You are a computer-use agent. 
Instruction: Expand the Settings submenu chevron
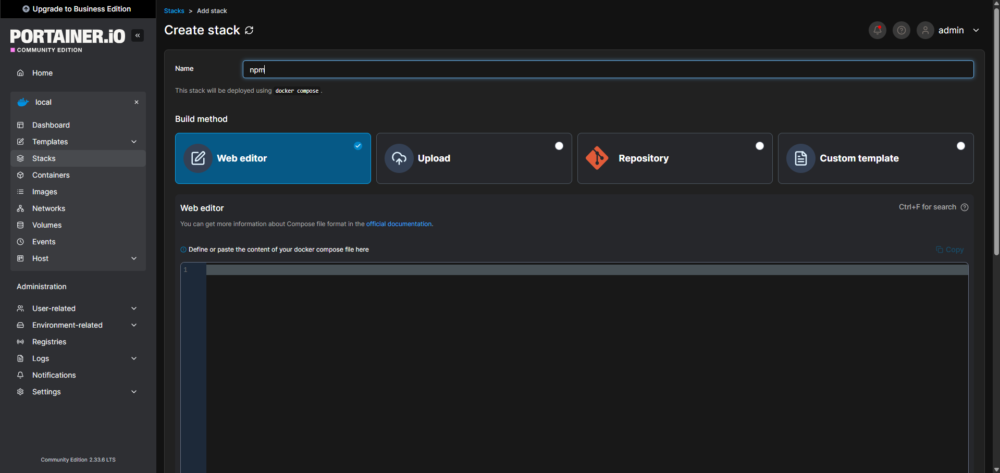(134, 392)
